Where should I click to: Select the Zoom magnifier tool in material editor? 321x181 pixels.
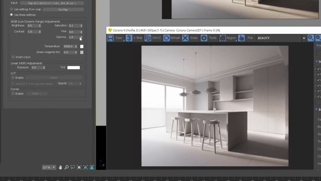coord(67,167)
